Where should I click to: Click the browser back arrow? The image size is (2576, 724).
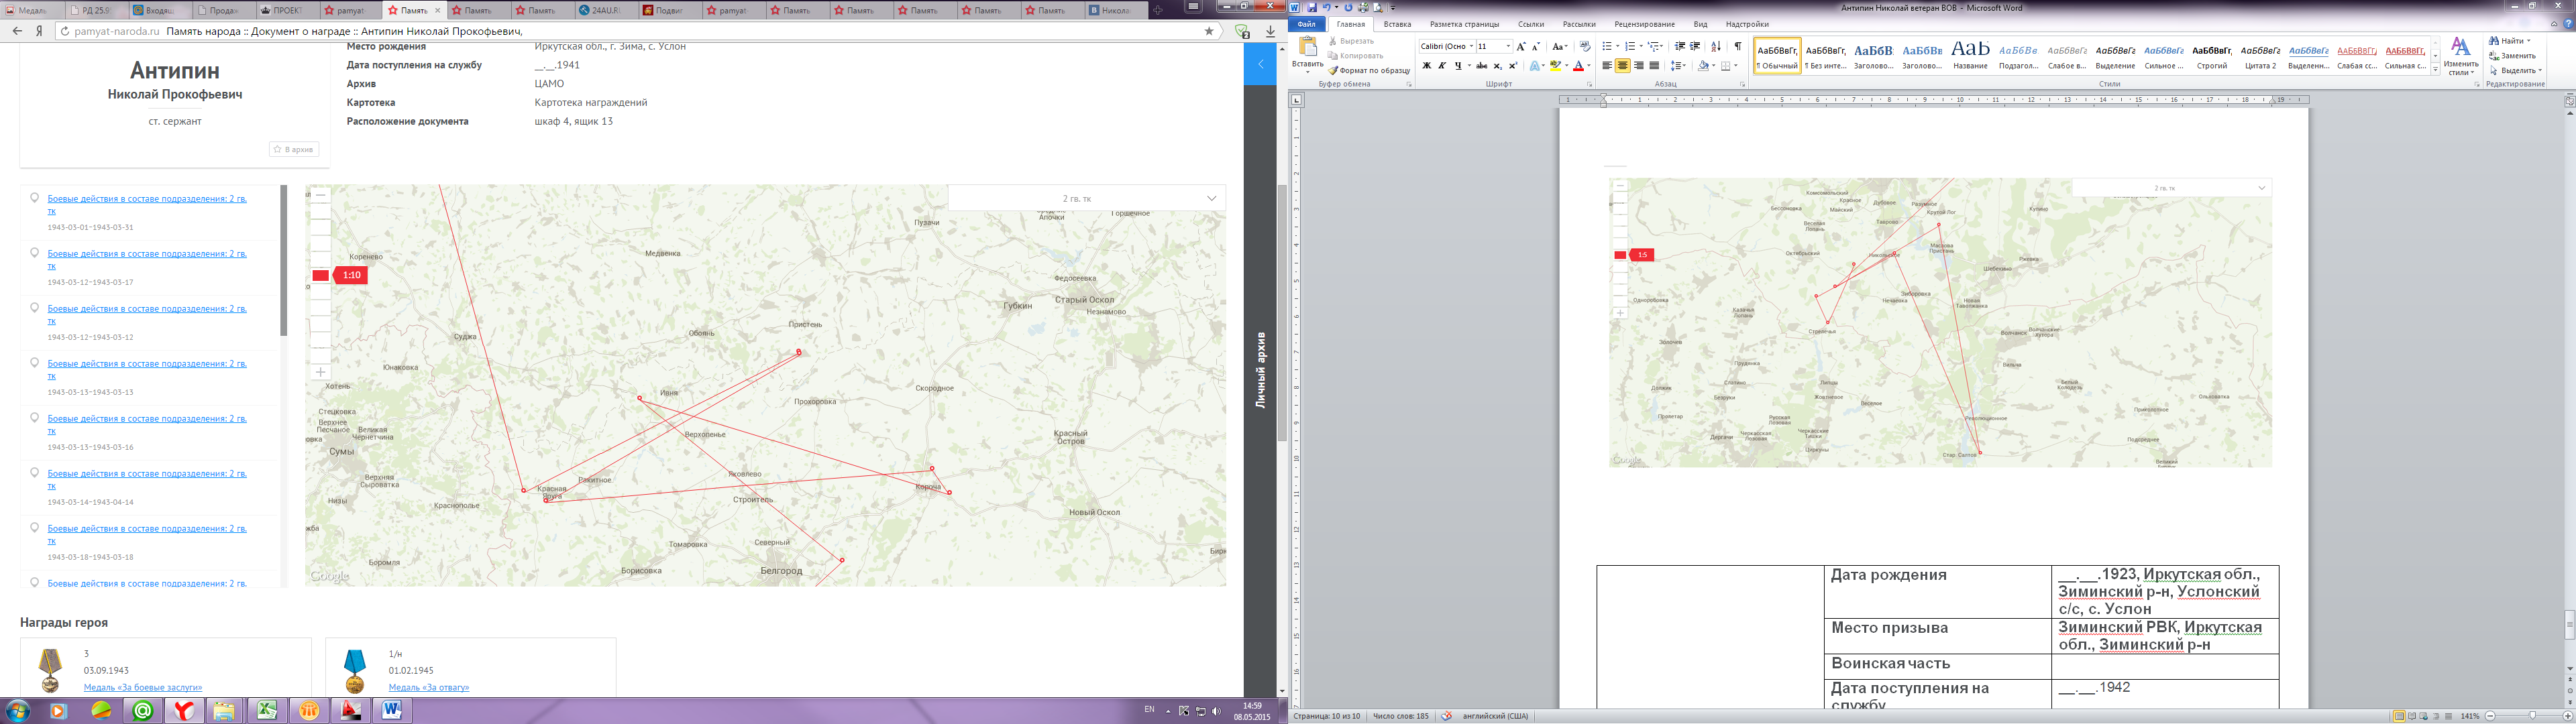tap(17, 31)
